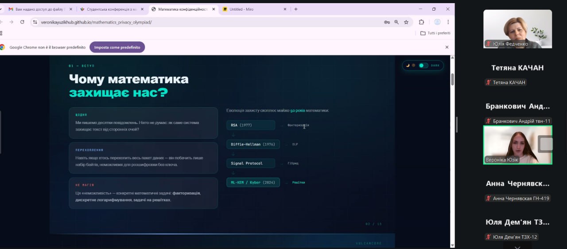567x249 pixels.
Task: Click the page's vertical scrollbar thumb
Action: coord(452,79)
